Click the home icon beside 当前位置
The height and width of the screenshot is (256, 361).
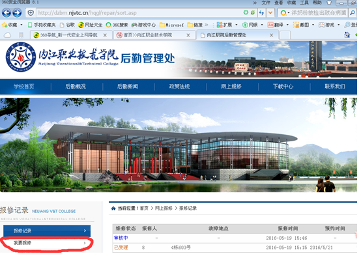[113, 208]
